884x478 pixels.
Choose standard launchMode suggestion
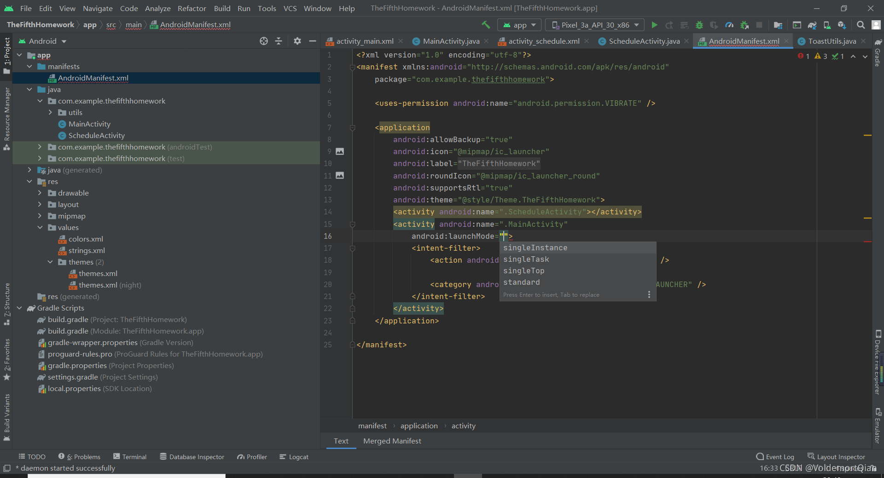[x=578, y=282]
